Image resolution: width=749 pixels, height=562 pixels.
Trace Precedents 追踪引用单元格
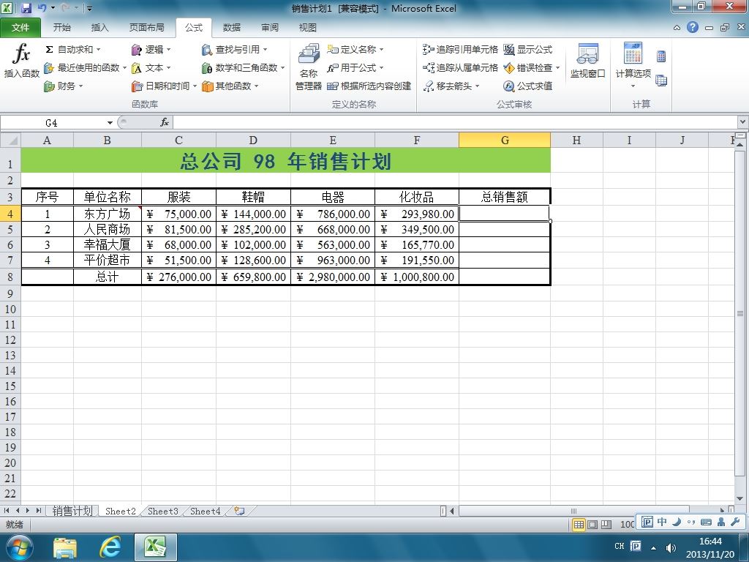point(460,49)
